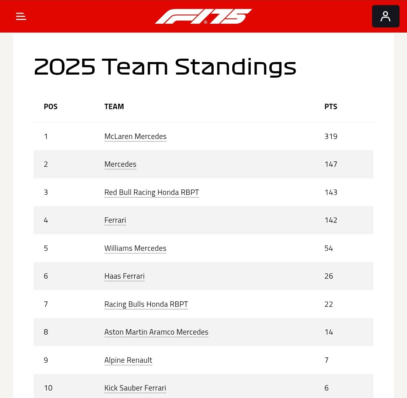Open Aston Martin Aramco Mercedes link
This screenshot has height=398, width=407.
[x=156, y=332]
